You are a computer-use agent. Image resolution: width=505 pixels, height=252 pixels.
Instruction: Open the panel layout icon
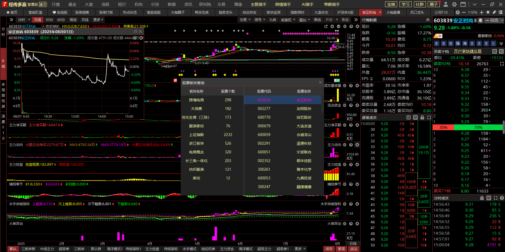(501, 12)
